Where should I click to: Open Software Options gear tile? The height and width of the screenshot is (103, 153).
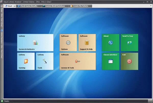[x=68, y=43]
